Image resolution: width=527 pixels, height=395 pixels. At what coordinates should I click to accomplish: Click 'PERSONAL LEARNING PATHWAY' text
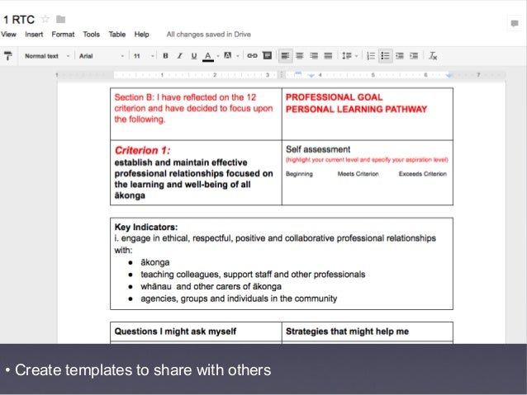click(x=356, y=109)
